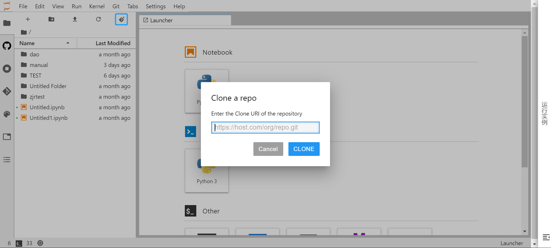Select the zjrtest folder
Viewport: 551px width, 248px height.
point(75,97)
